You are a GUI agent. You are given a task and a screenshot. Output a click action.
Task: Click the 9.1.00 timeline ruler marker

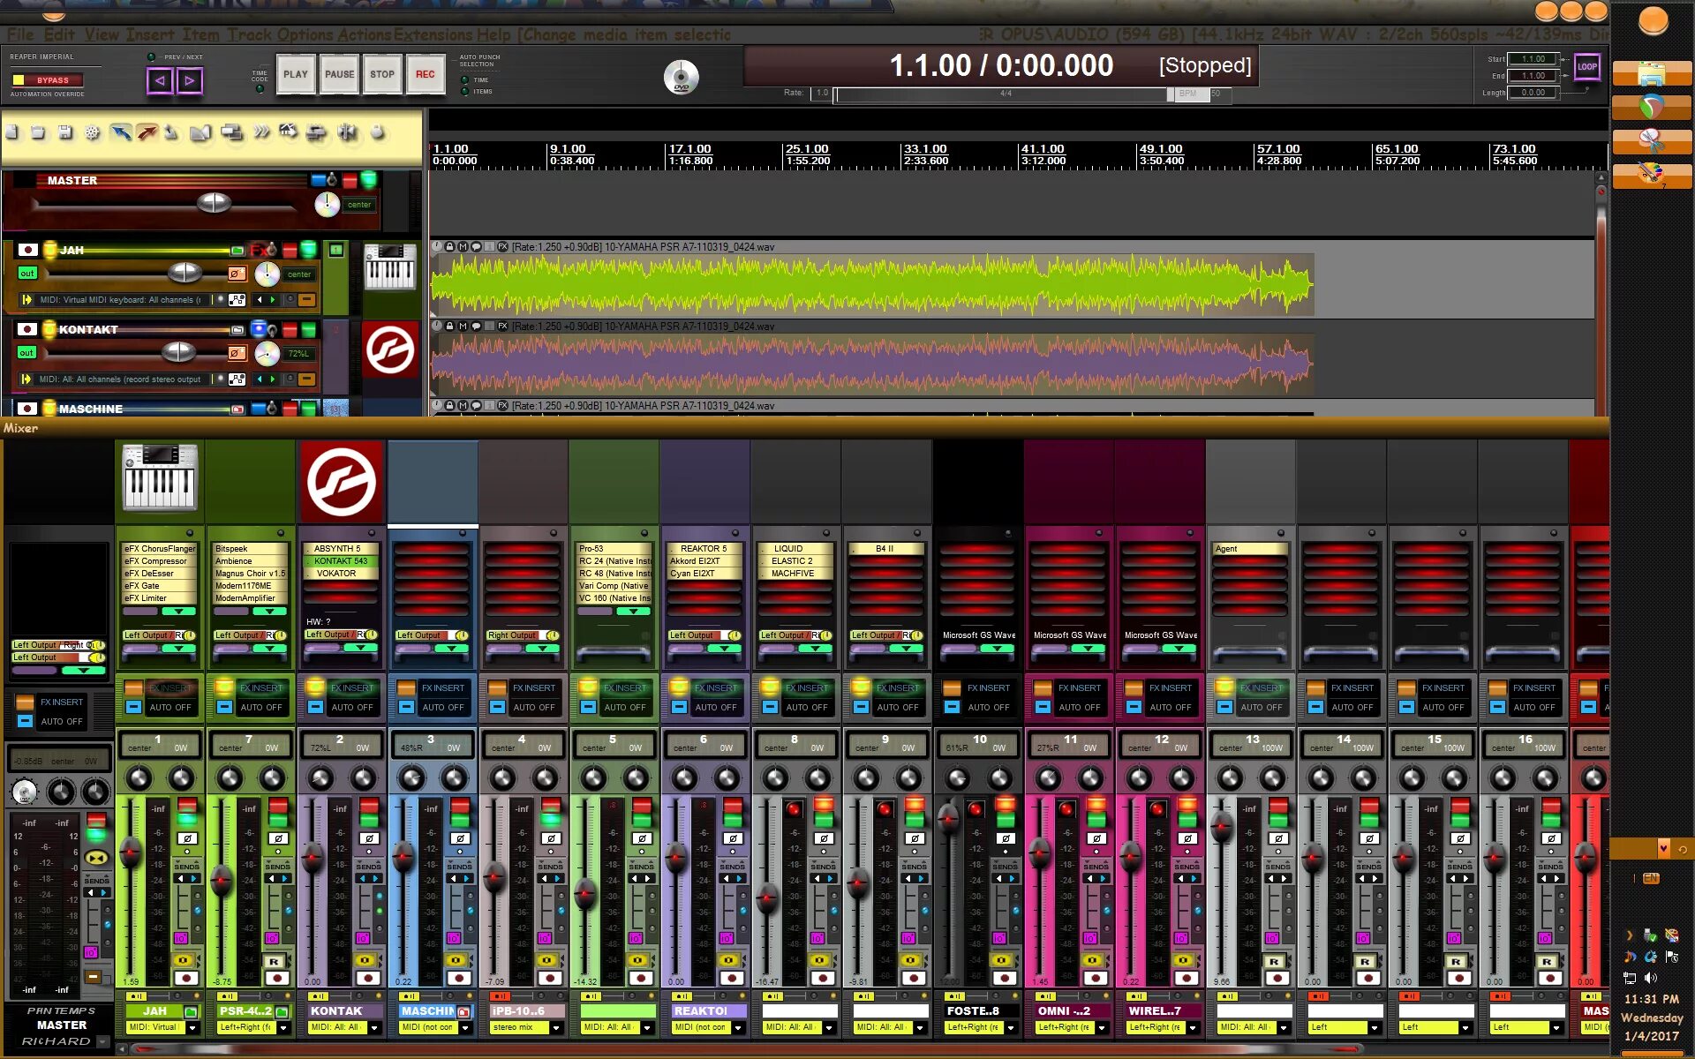(x=568, y=149)
